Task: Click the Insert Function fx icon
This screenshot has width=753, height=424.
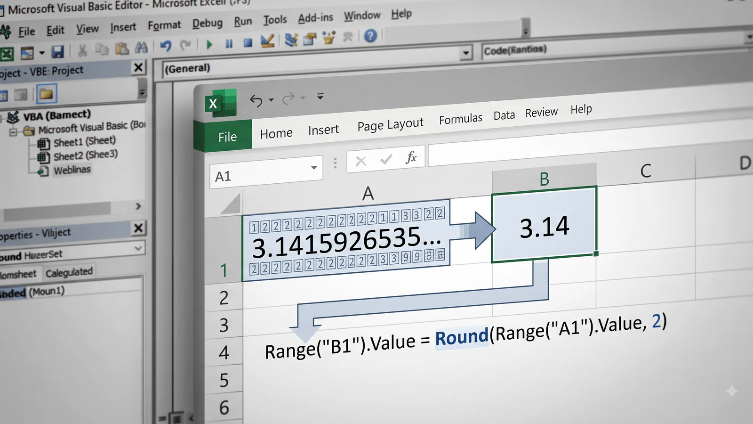Action: point(411,157)
